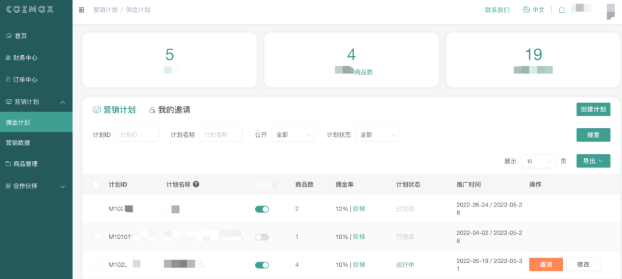The image size is (622, 279).
Task: Click the 创建计划 button
Action: tap(593, 109)
